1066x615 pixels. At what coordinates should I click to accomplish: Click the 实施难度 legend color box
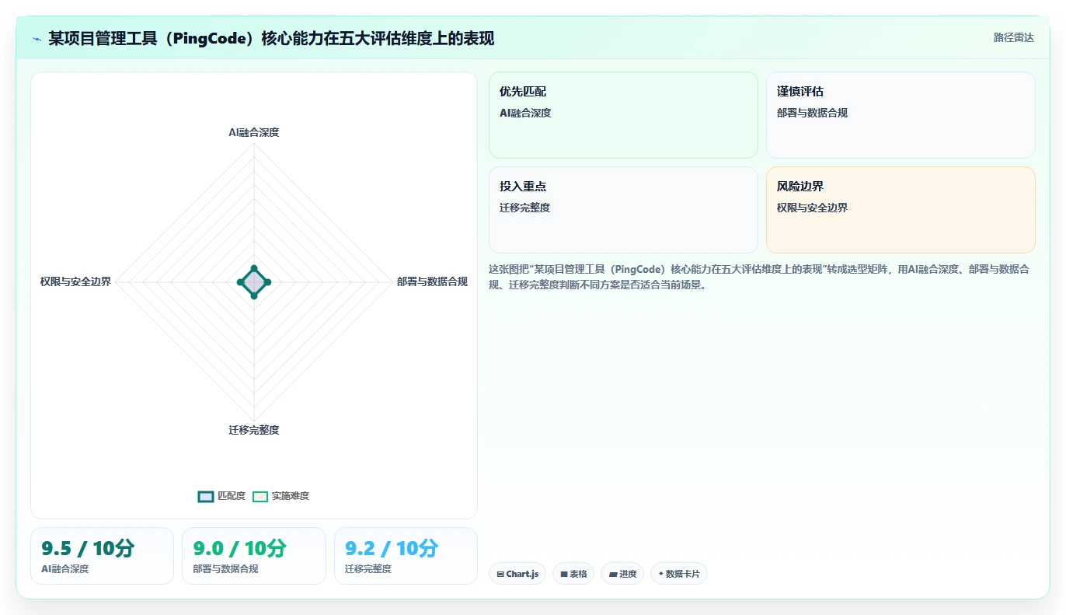[x=260, y=497]
